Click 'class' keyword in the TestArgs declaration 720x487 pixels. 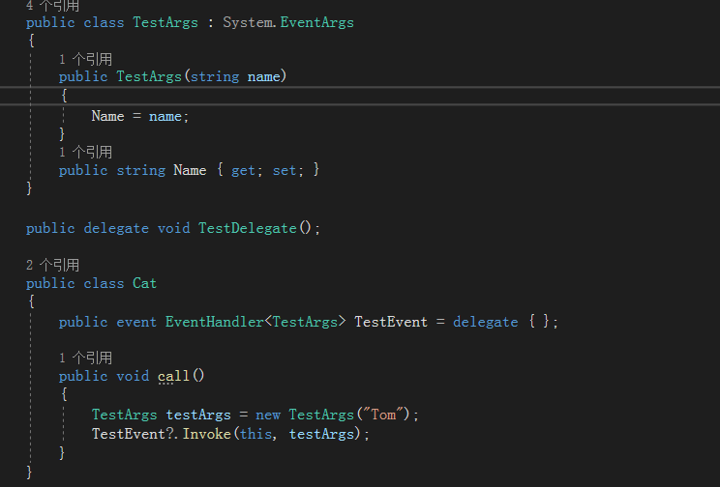point(104,22)
